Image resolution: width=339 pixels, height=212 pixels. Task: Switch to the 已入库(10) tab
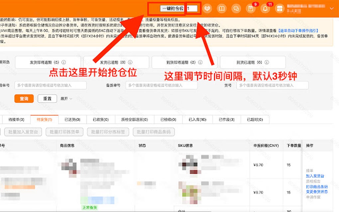[197, 120]
